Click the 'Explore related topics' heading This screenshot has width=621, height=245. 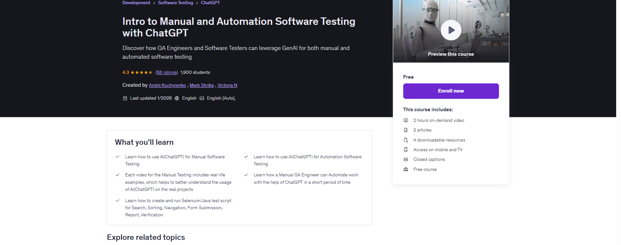pos(146,237)
